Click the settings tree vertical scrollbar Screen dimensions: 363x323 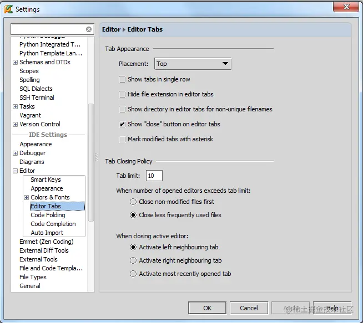[x=91, y=163]
